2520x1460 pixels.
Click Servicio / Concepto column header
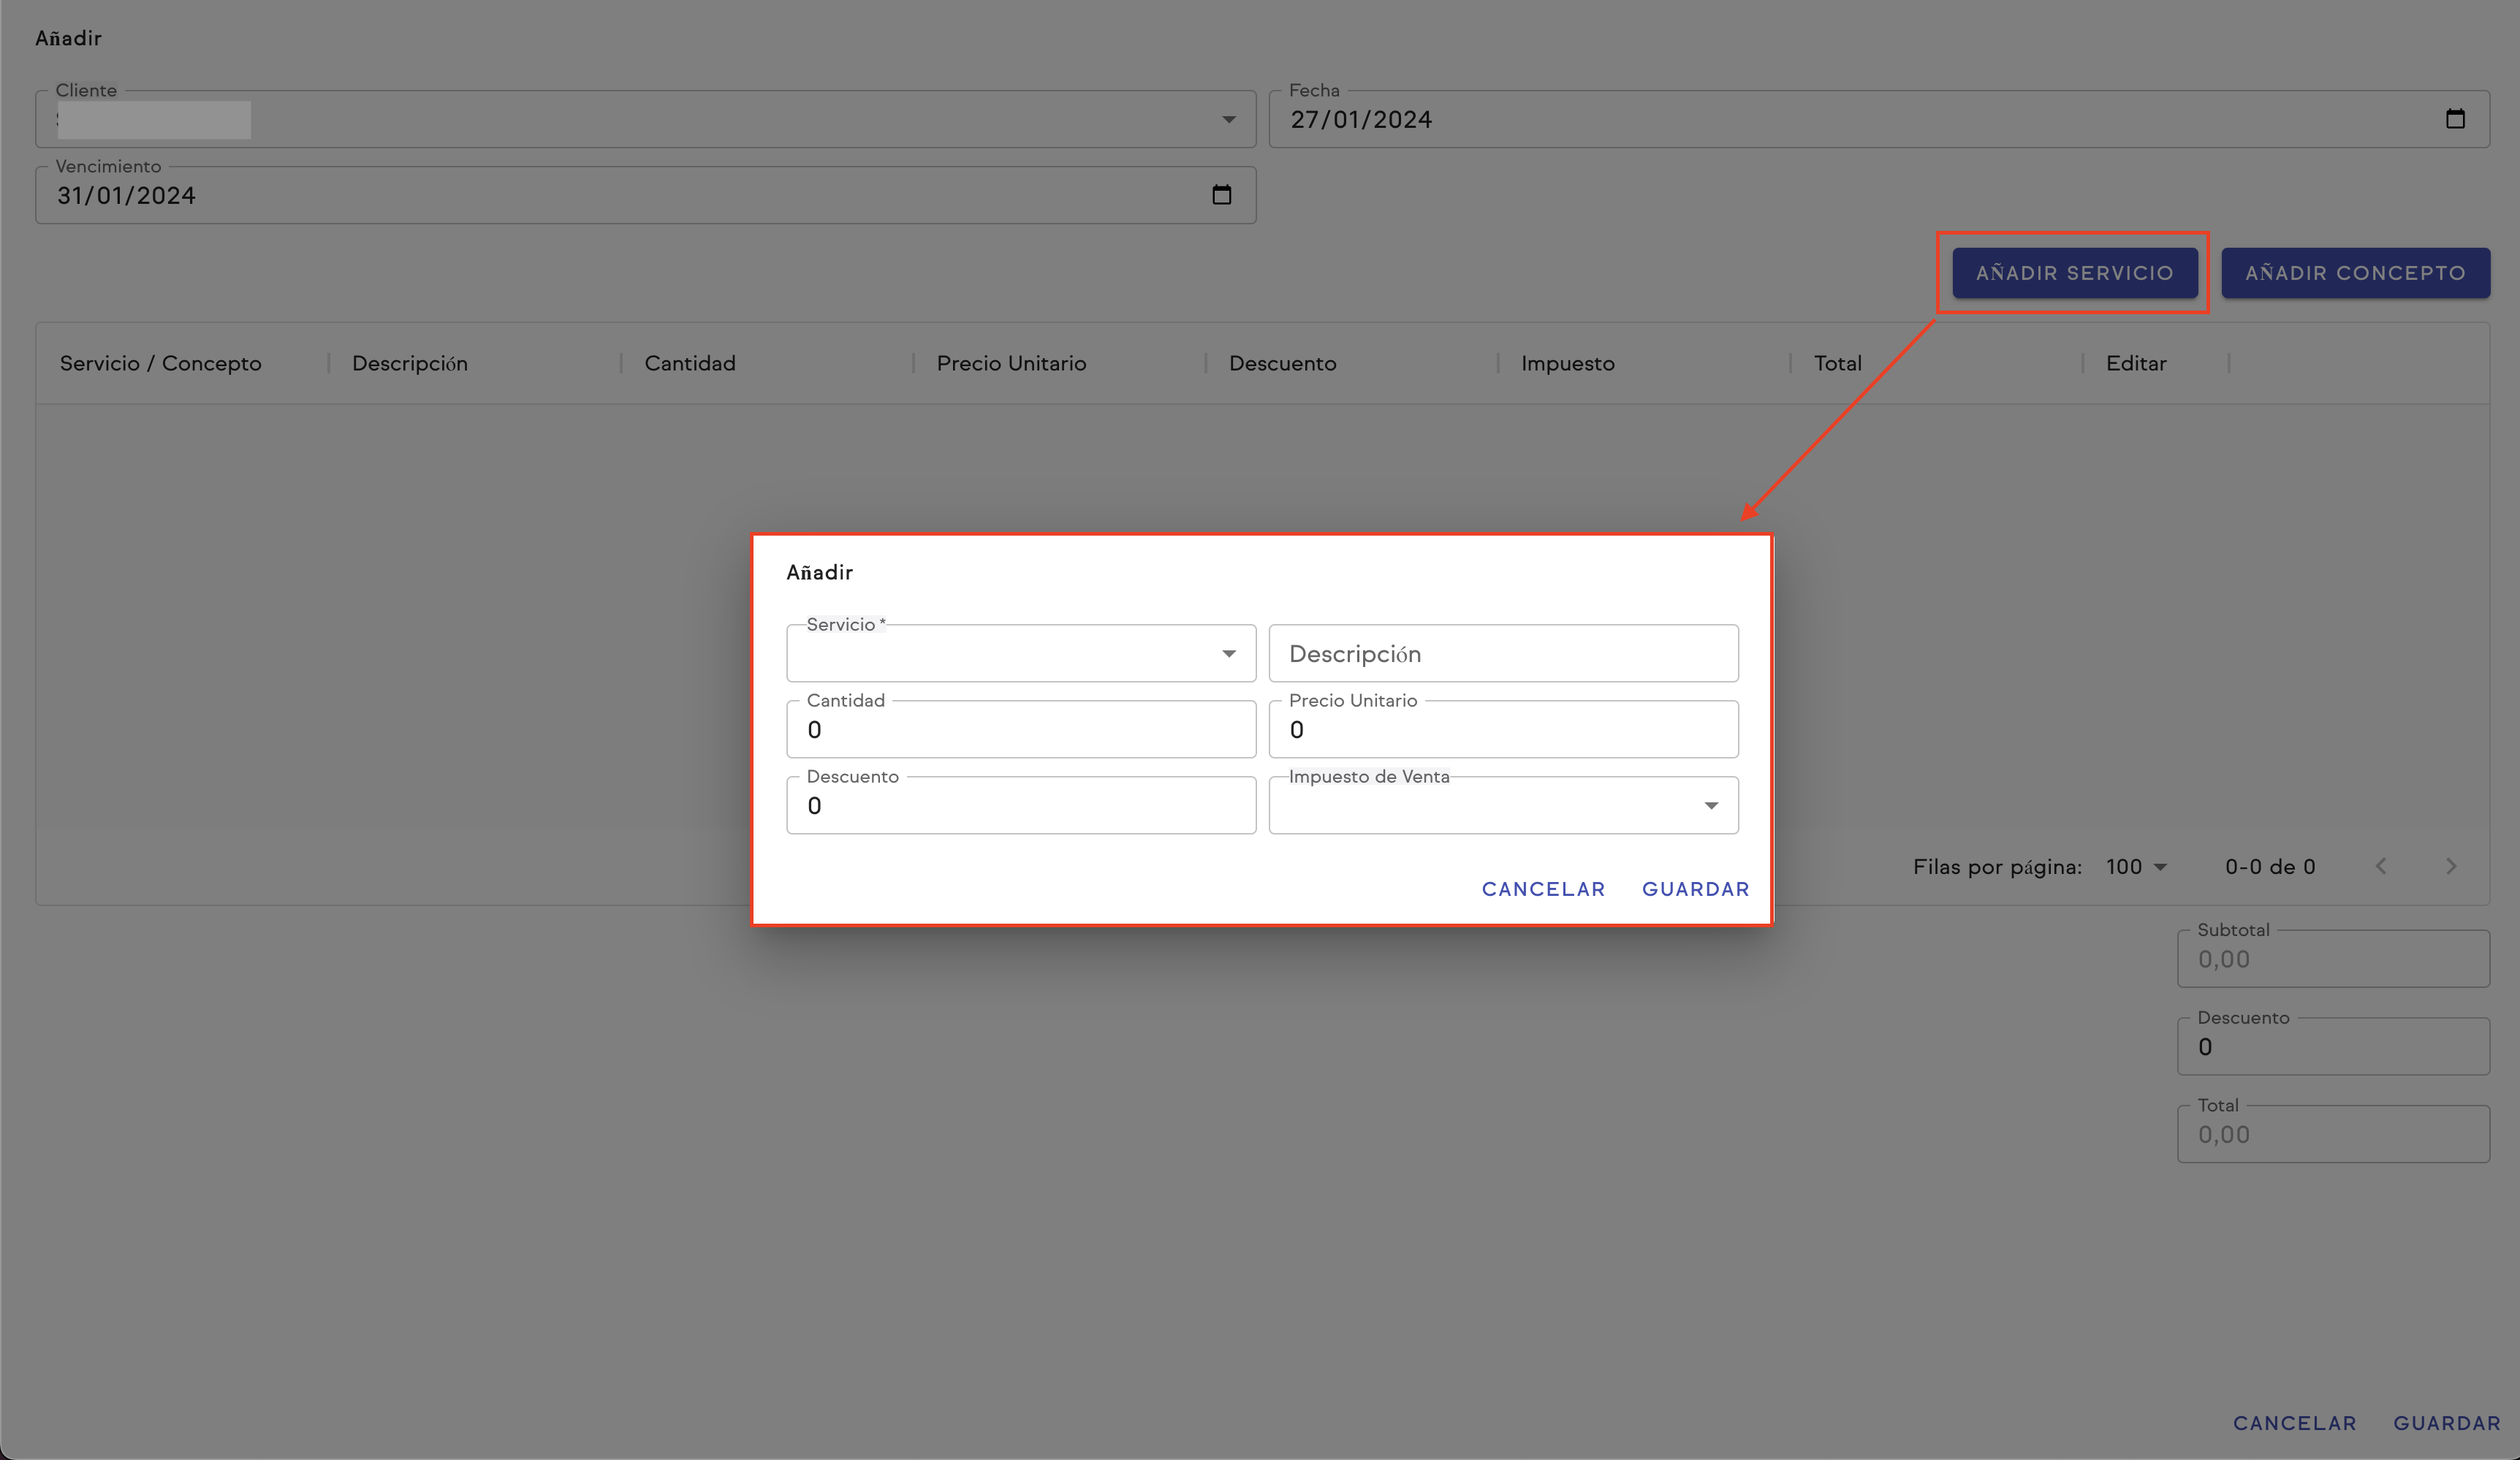click(x=161, y=363)
